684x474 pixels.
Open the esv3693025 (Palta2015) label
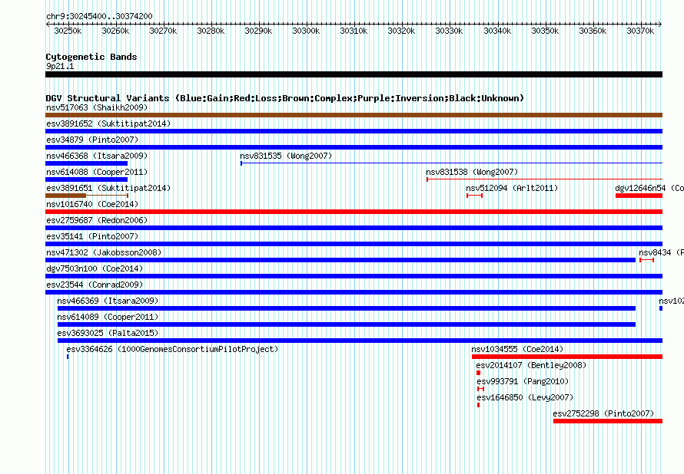[108, 333]
